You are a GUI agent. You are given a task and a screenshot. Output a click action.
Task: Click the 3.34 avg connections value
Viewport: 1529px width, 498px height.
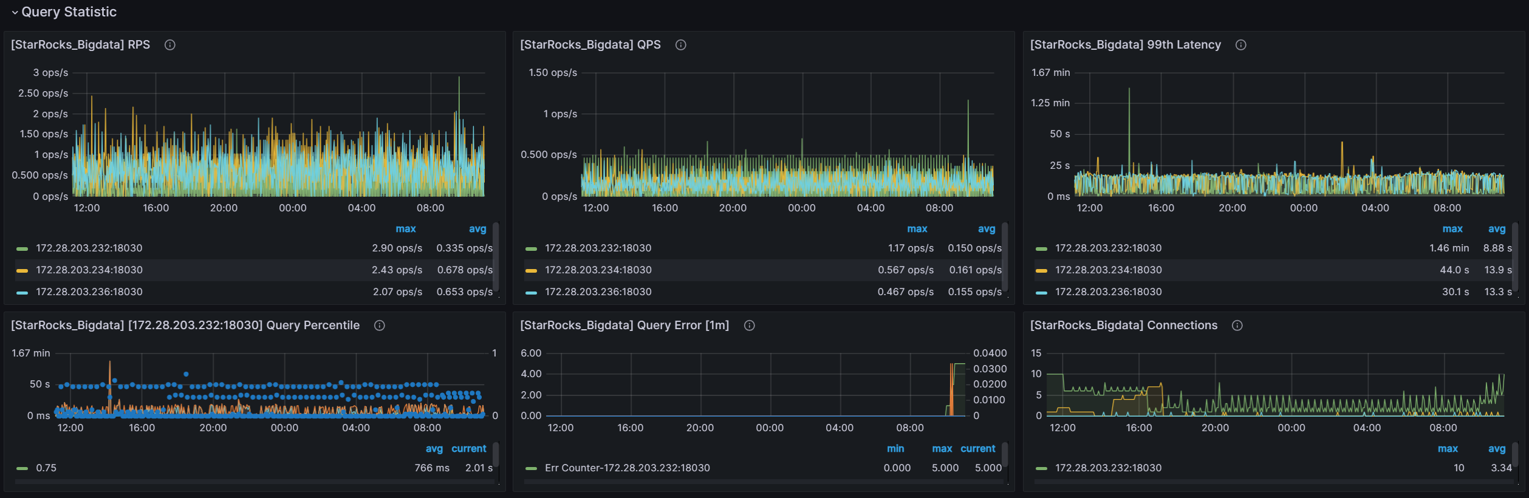pos(1502,468)
